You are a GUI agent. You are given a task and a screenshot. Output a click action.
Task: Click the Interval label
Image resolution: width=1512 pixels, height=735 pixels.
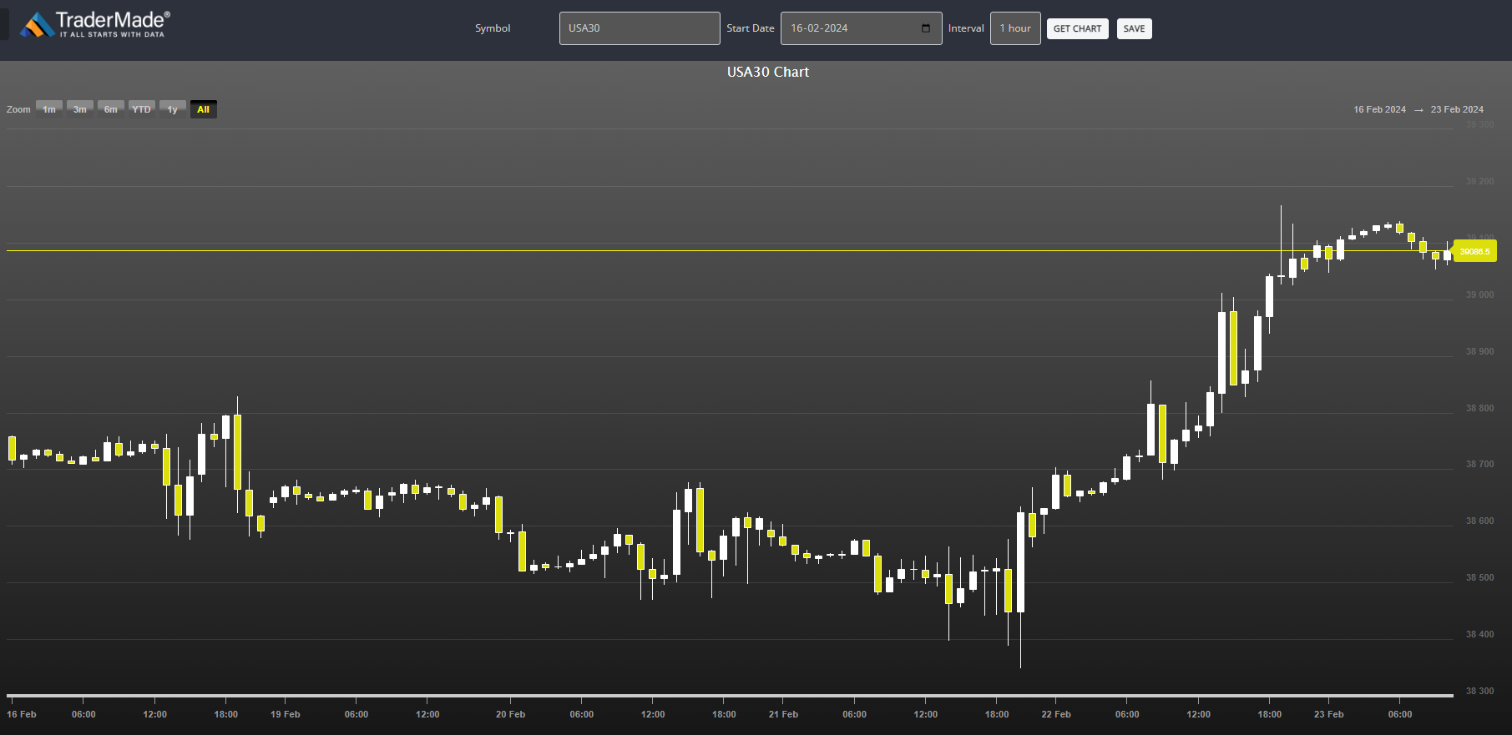coord(966,28)
